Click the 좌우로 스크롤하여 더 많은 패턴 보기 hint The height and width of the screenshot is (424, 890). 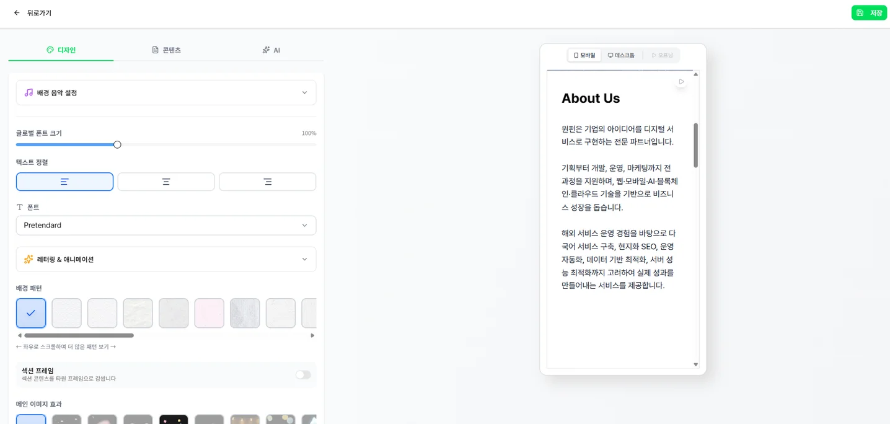pos(66,347)
